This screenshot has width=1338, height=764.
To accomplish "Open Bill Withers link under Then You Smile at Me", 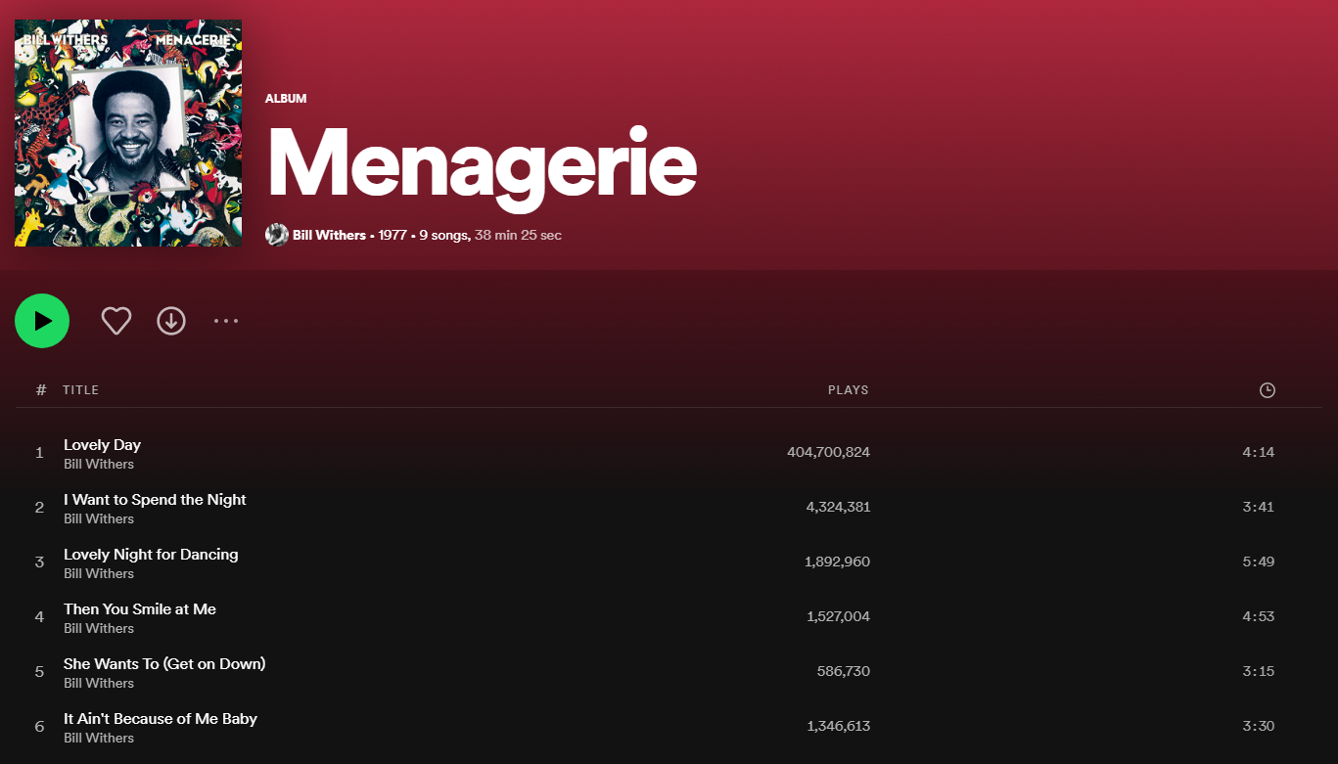I will click(x=99, y=629).
